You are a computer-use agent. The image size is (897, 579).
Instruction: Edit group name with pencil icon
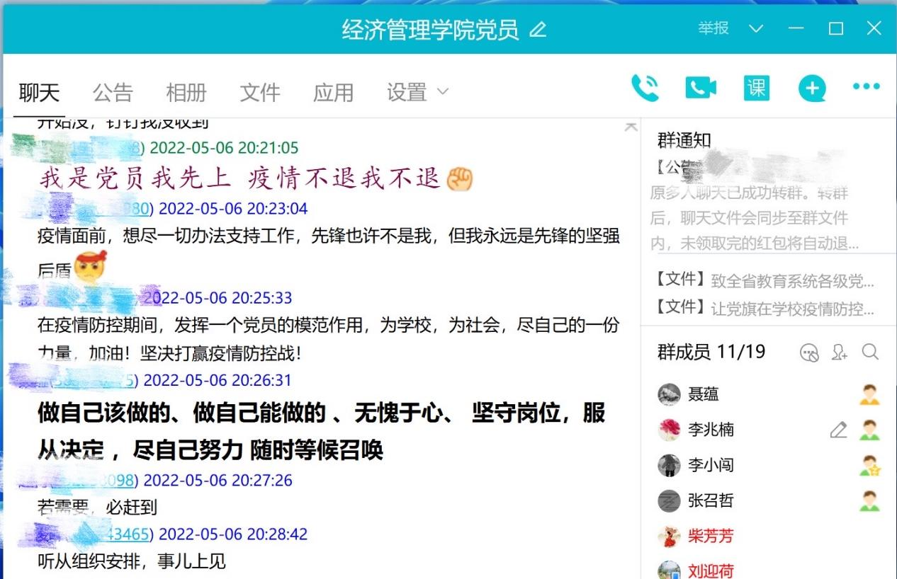click(x=538, y=30)
